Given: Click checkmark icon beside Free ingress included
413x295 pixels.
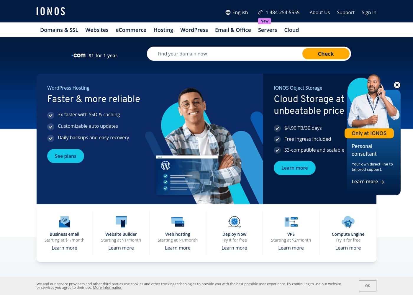Looking at the screenshot, I should tap(277, 139).
